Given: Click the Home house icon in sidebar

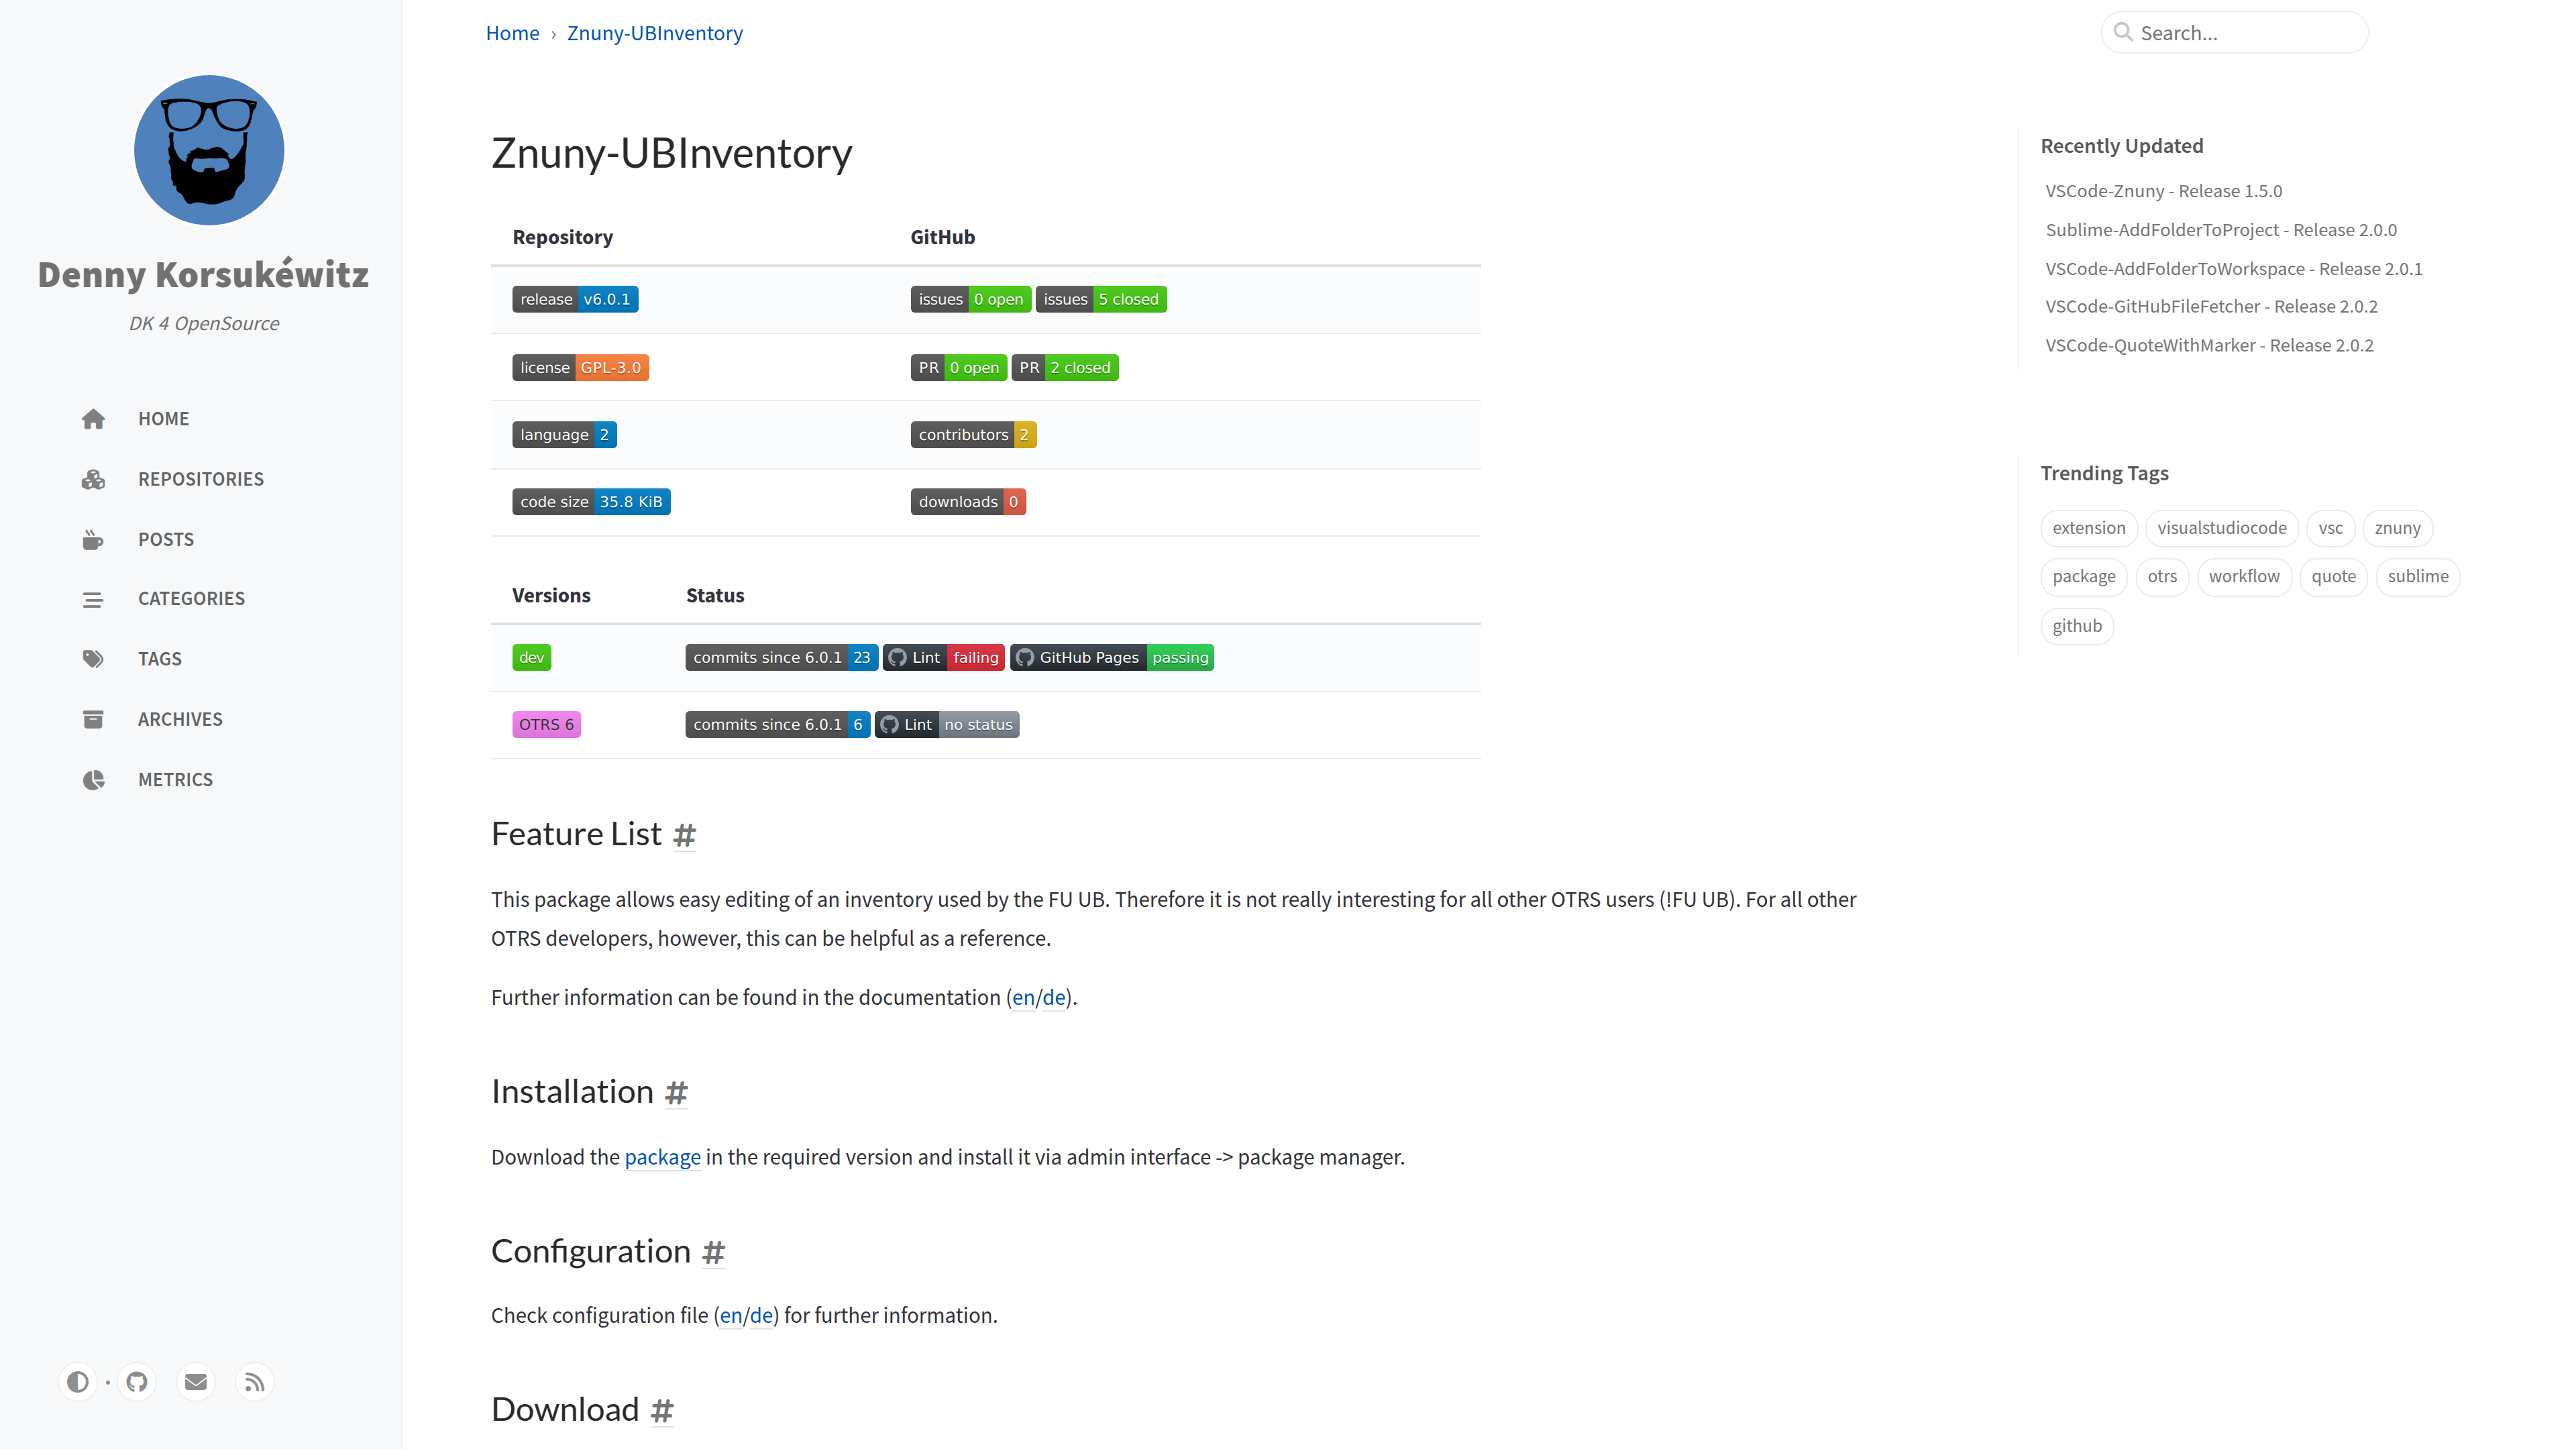Looking at the screenshot, I should 93,418.
